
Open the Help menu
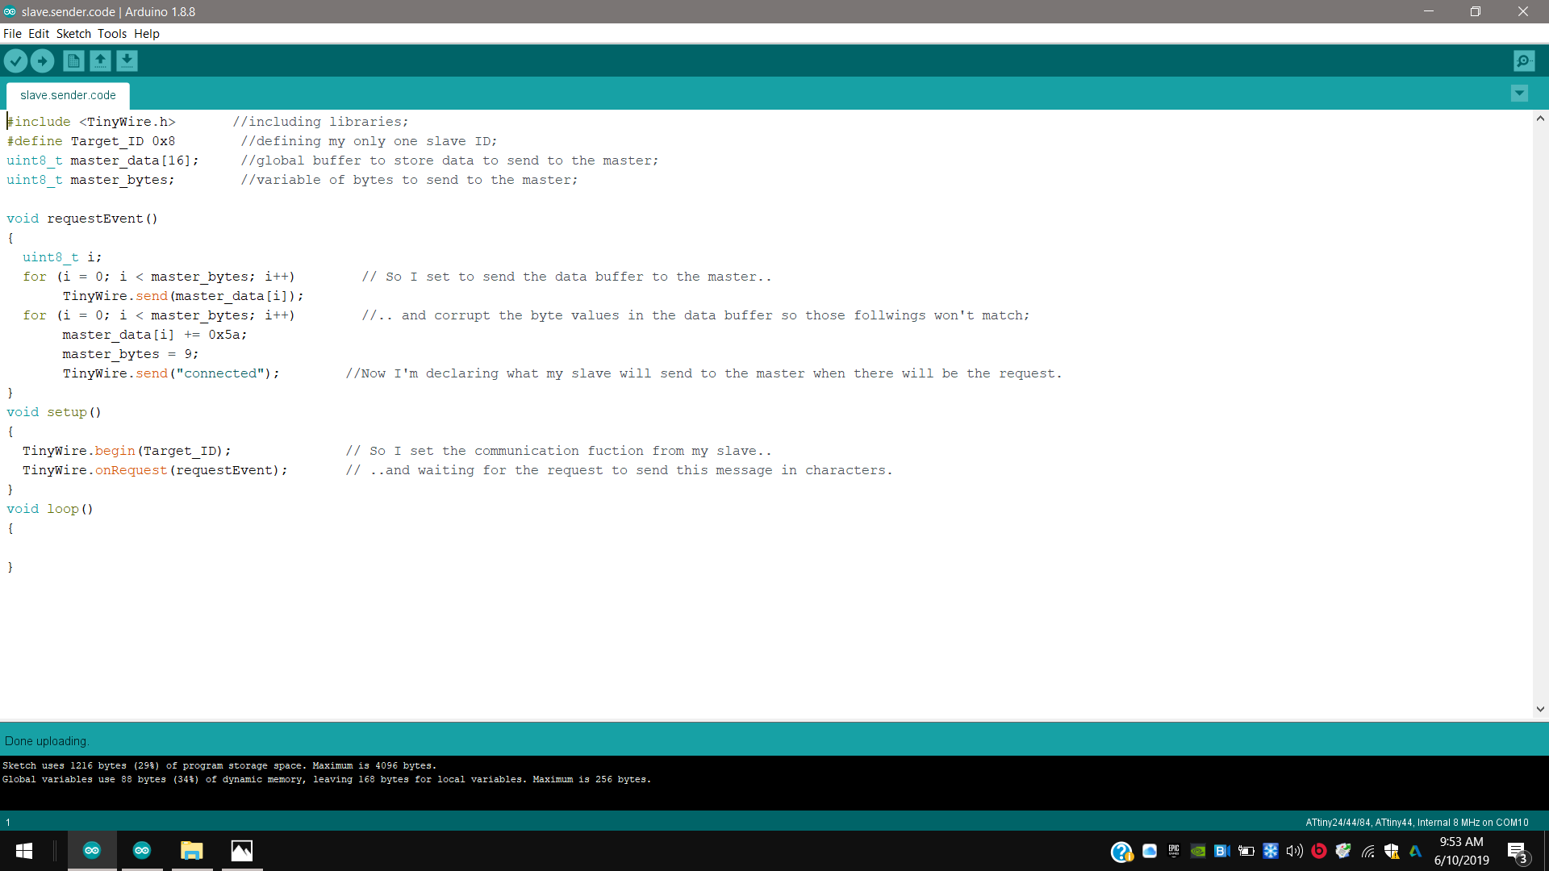(x=147, y=34)
